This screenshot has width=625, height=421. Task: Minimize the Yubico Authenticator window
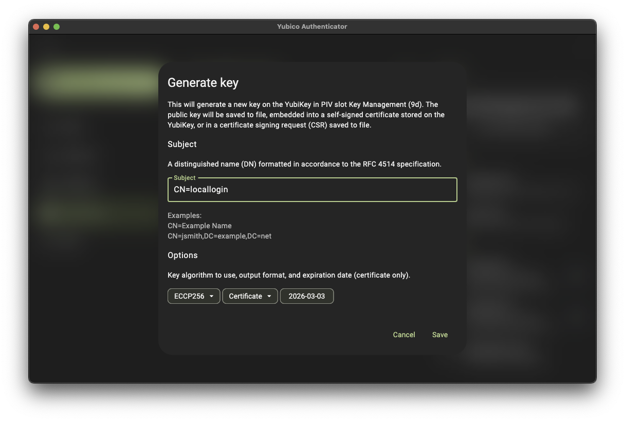(46, 27)
